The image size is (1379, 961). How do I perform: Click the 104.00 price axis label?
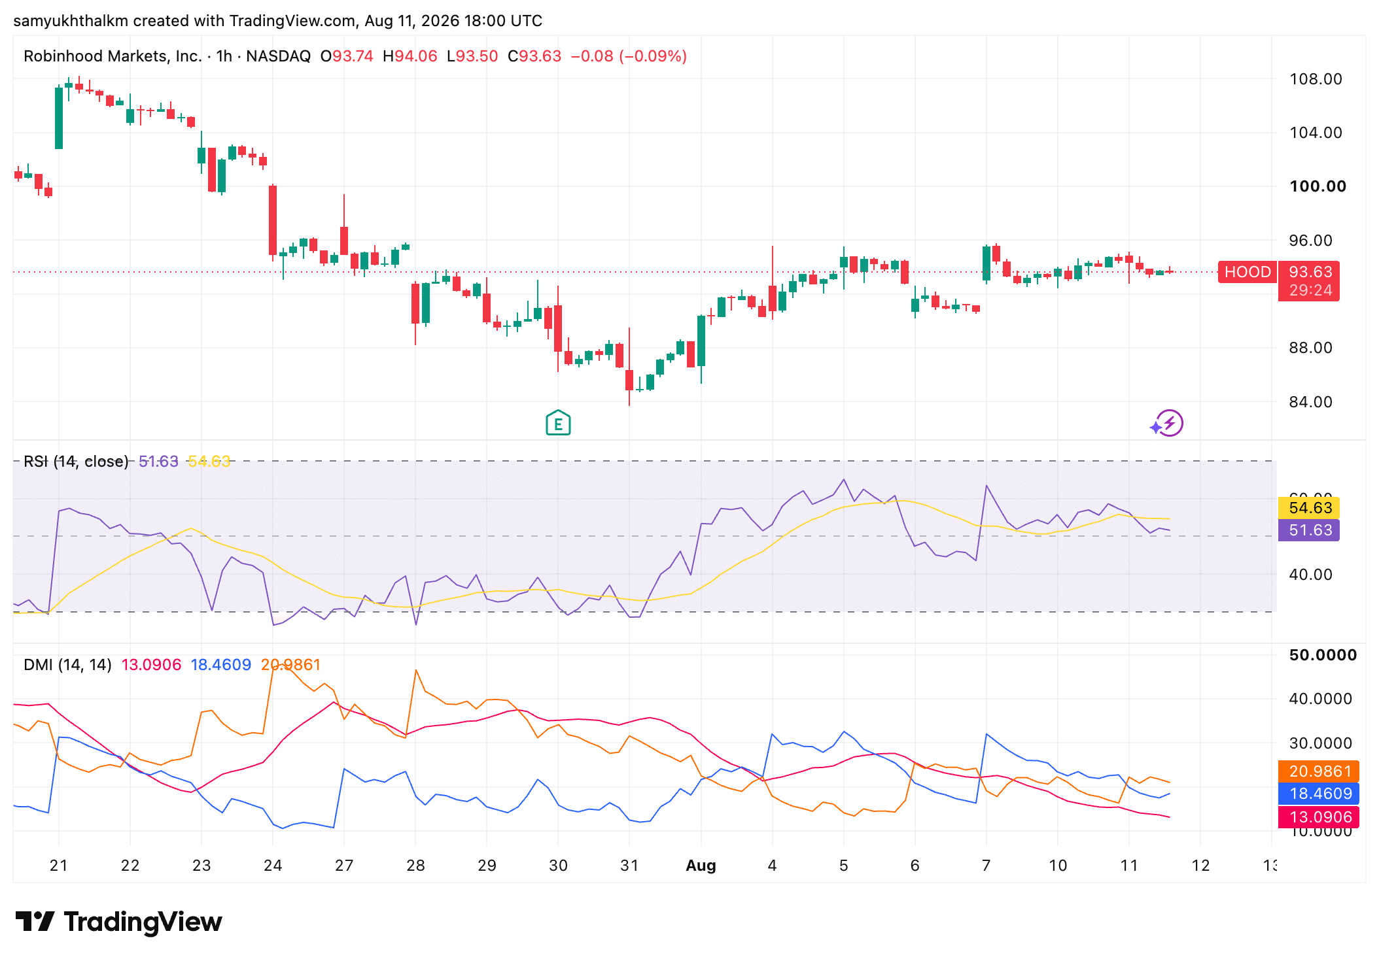1316,133
